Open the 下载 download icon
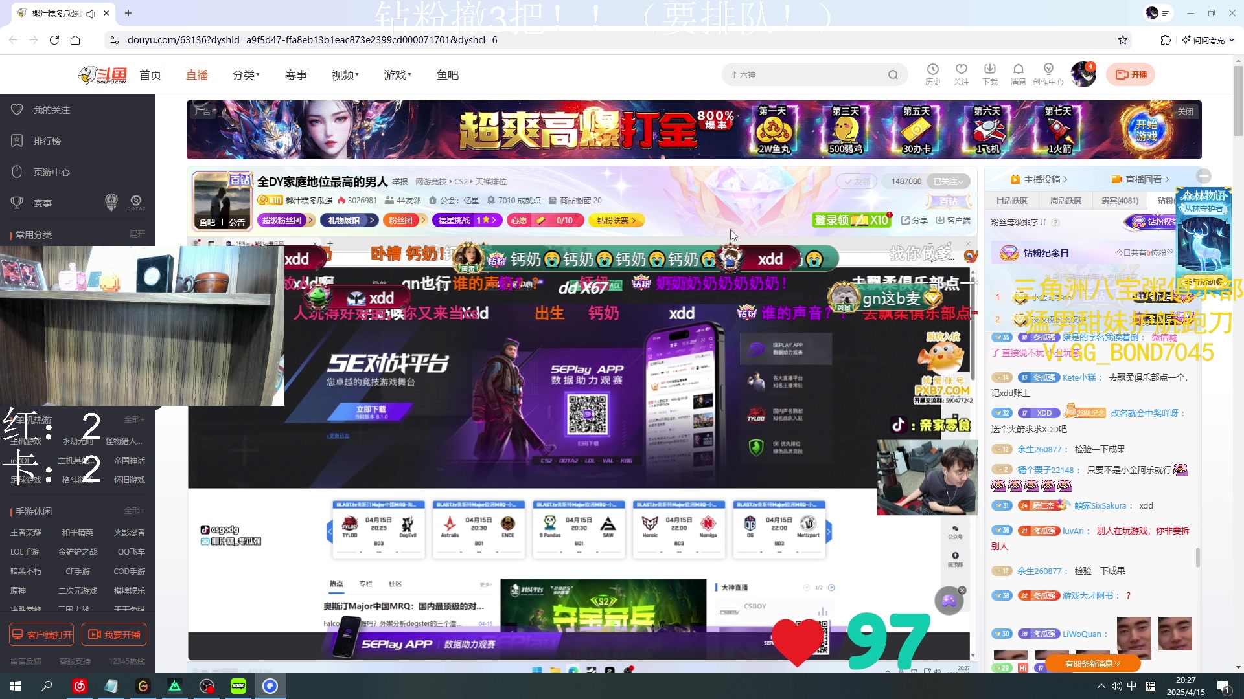The width and height of the screenshot is (1244, 699). [990, 74]
